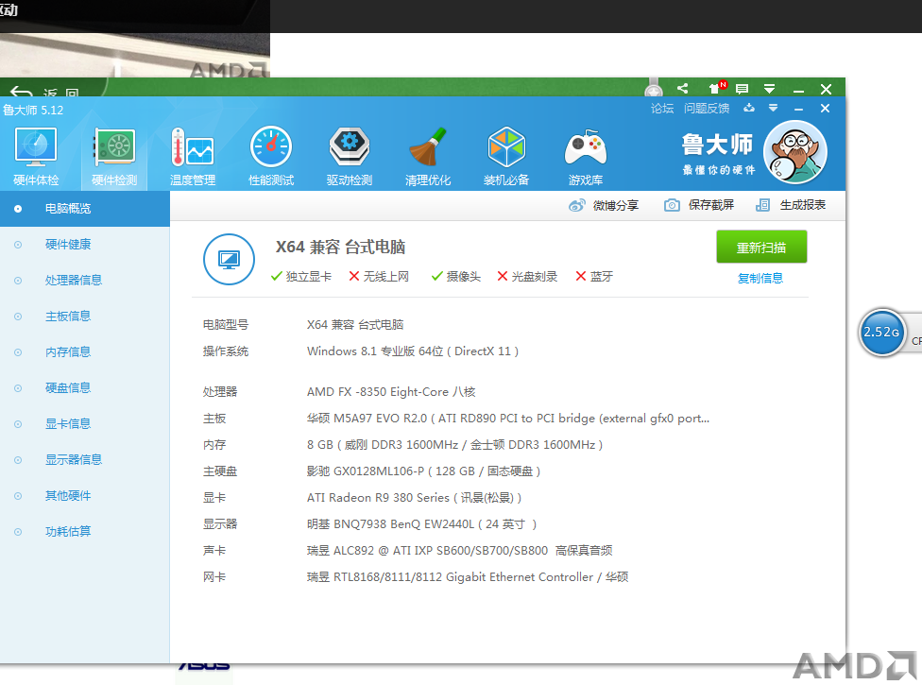The width and height of the screenshot is (922, 685).
Task: Open the 硬件体检 hardware checkup section
Action: 36,157
